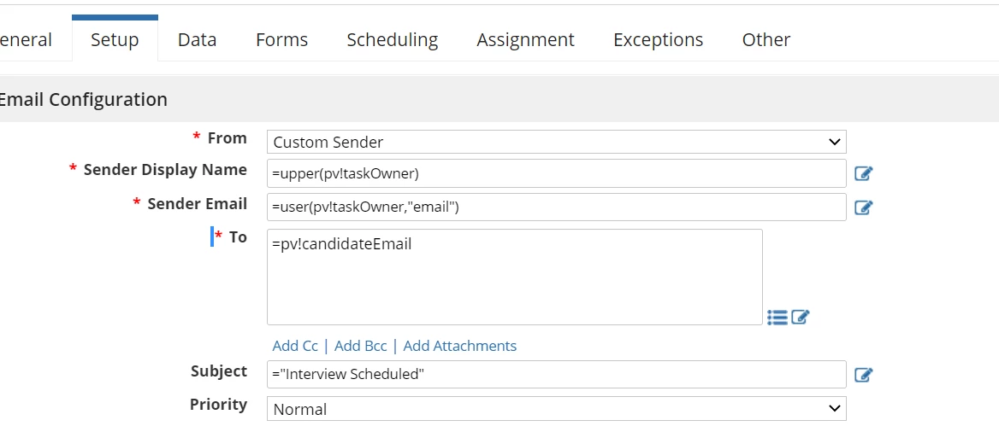Focus the To recipients text area
This screenshot has height=432, width=999.
coord(515,277)
